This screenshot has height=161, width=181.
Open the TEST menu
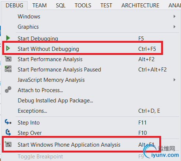tap(106, 6)
